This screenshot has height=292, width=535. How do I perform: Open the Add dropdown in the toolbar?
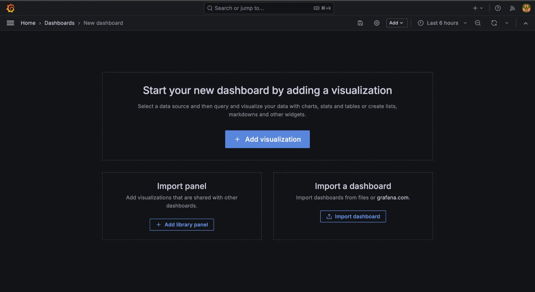pos(397,23)
